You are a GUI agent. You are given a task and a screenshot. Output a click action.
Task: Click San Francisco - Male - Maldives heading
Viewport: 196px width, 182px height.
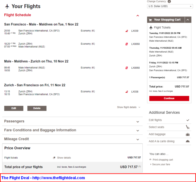(x=41, y=24)
